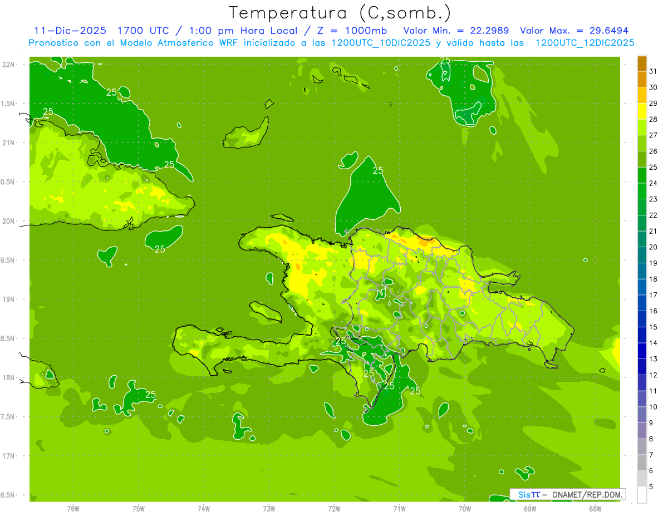
Task: Click legend value 25 on color scale
Action: (653, 168)
